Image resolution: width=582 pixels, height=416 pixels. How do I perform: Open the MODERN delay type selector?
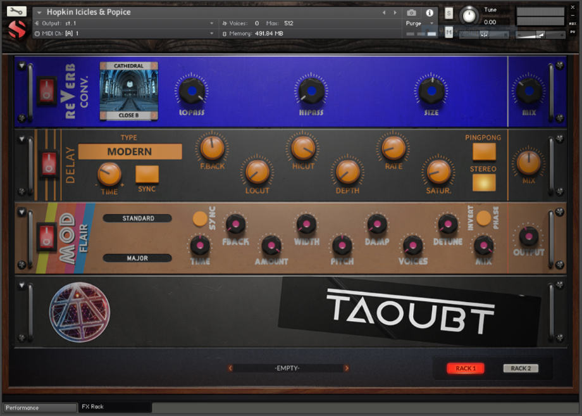pos(130,152)
